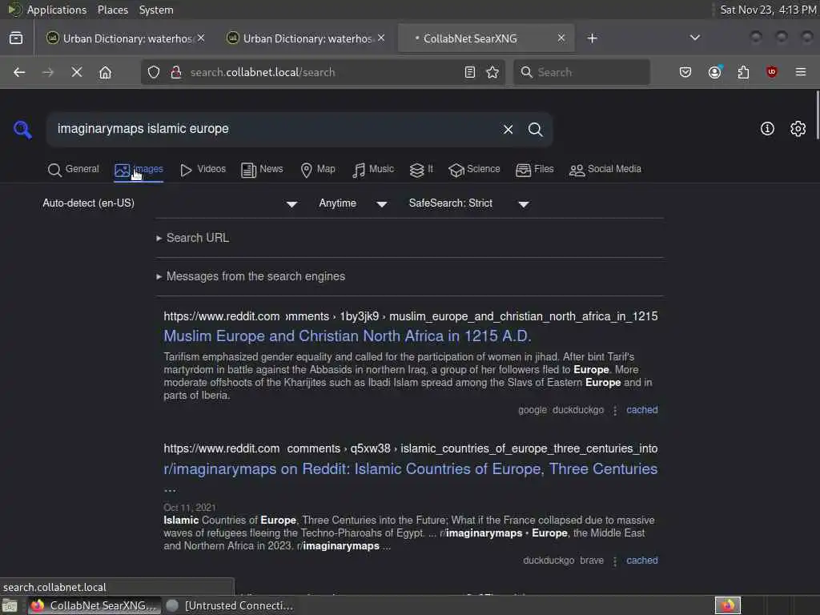Click the workspace switcher Firefox thumbnail

click(x=727, y=605)
